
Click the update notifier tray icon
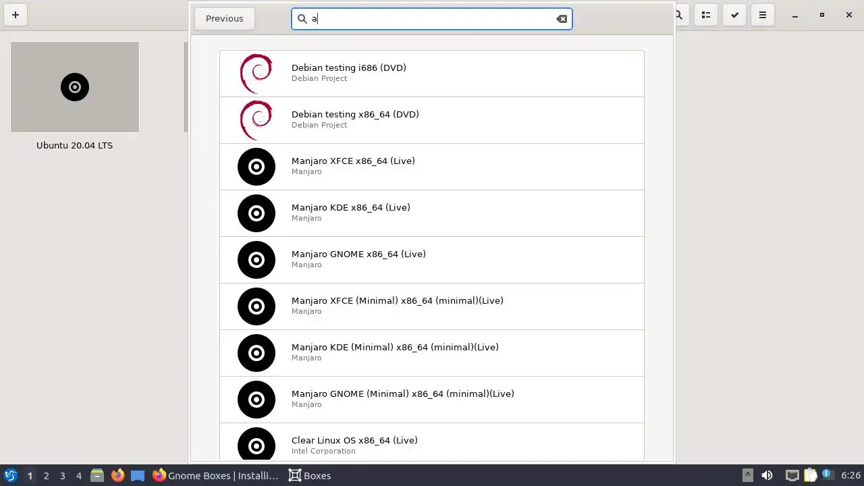827,475
